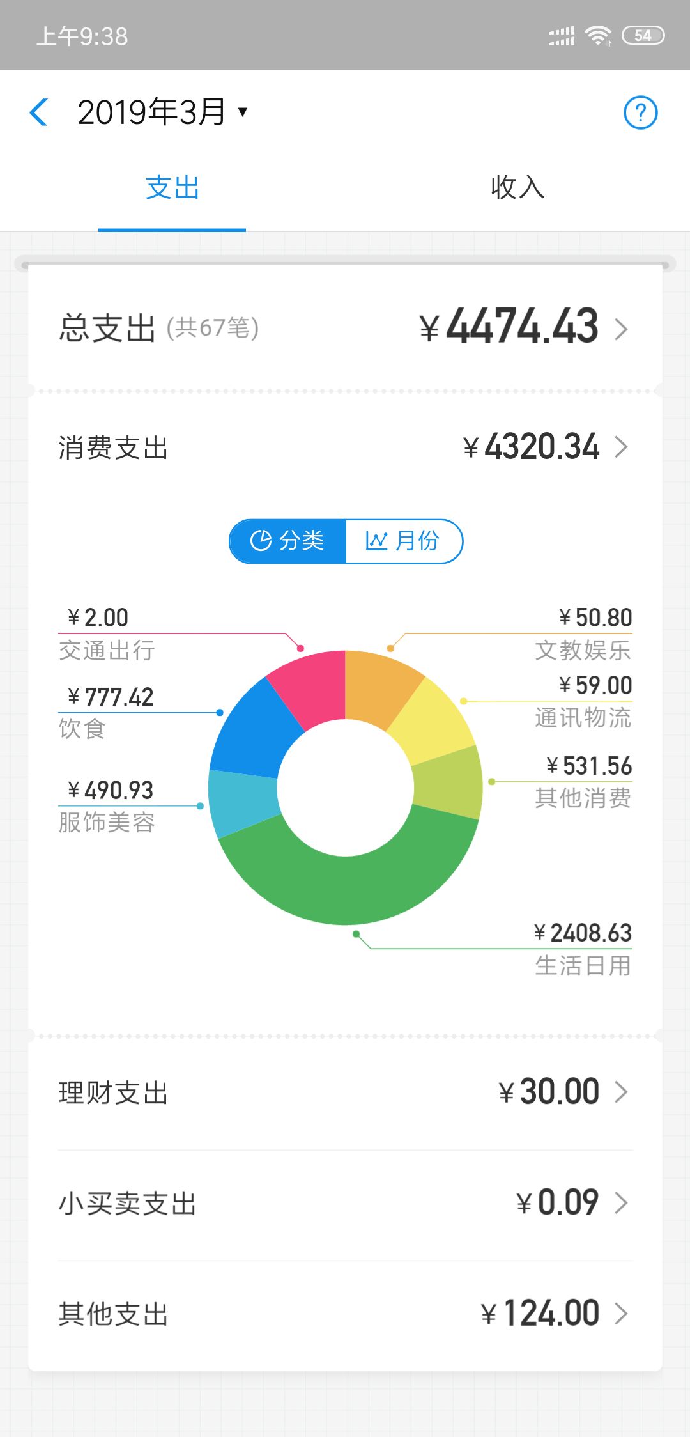Select the 支出 tab

(x=172, y=188)
